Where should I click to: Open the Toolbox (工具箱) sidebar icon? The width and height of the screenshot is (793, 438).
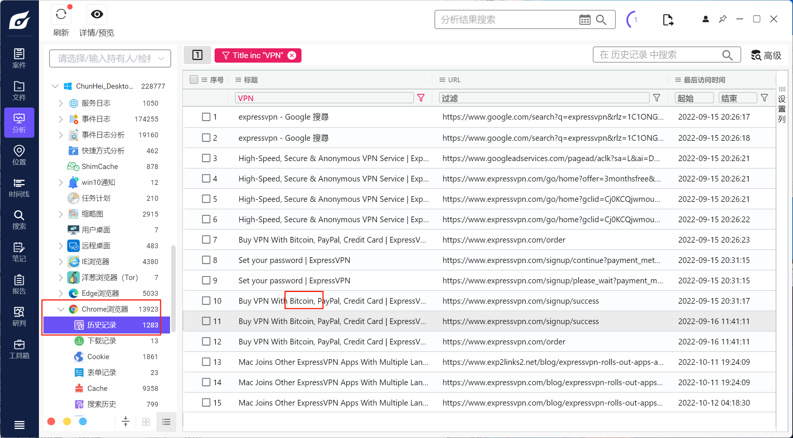click(x=19, y=349)
